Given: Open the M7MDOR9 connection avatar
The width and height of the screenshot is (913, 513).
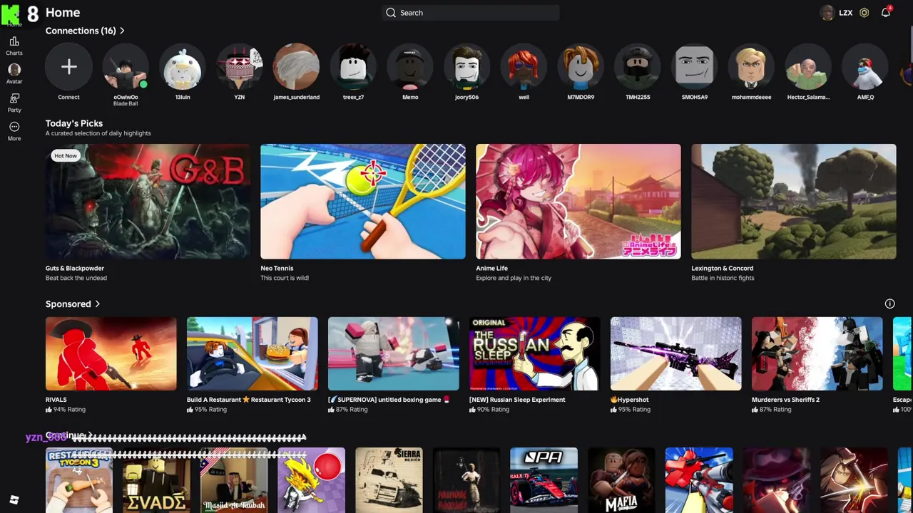Looking at the screenshot, I should coord(581,67).
